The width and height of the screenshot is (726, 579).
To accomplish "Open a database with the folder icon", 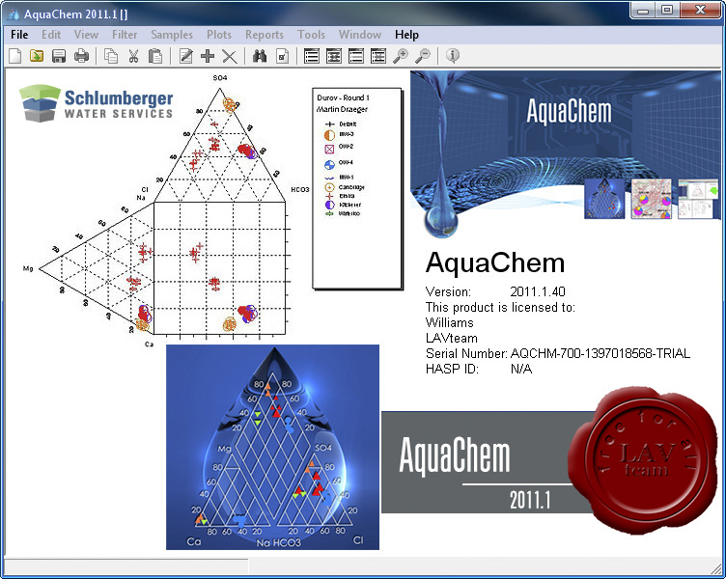I will [x=37, y=56].
